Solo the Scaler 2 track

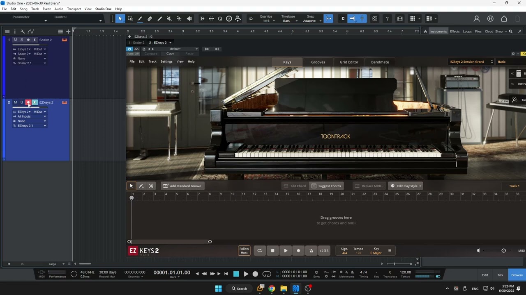pyautogui.click(x=22, y=40)
